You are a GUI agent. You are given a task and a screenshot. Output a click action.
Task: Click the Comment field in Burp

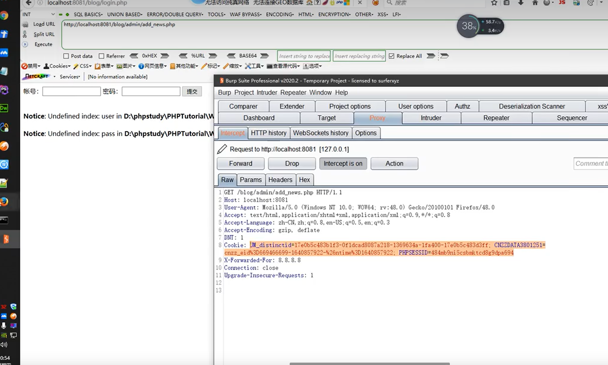click(x=591, y=163)
